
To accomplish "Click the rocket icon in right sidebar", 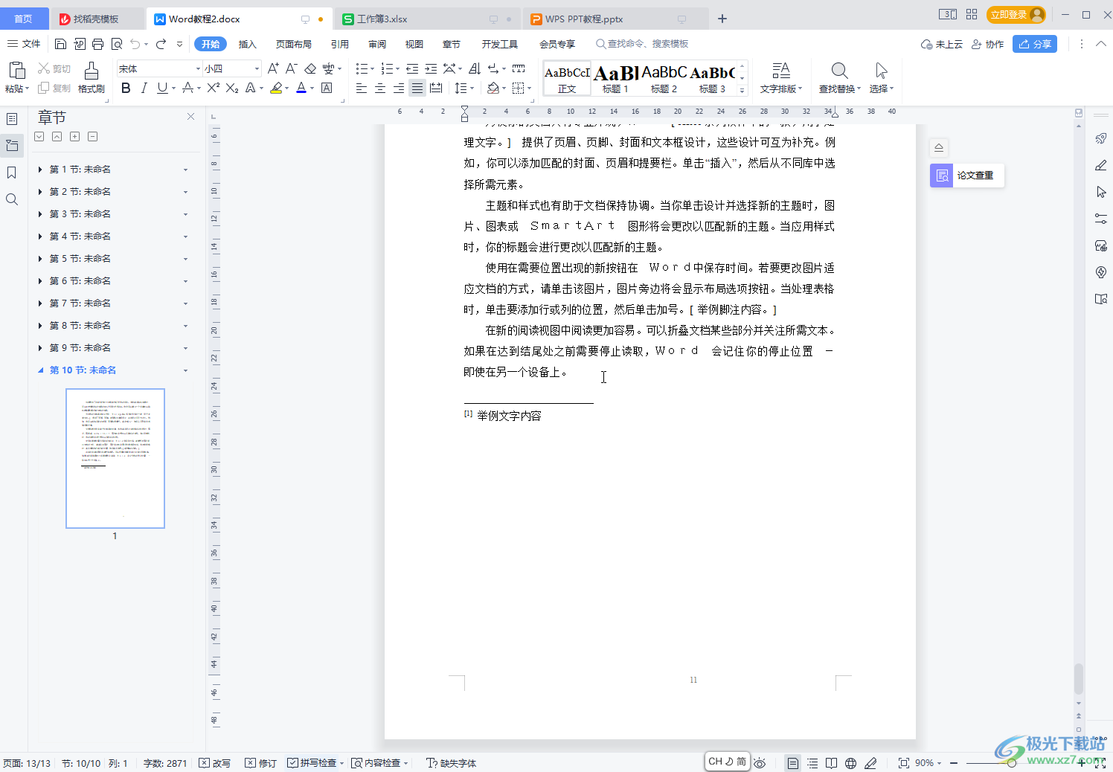I will (x=1101, y=139).
